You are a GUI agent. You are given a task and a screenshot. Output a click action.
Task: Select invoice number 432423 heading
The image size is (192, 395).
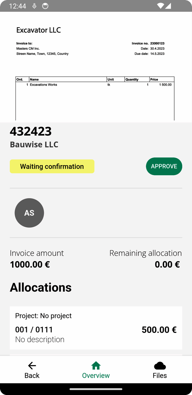pyautogui.click(x=31, y=131)
